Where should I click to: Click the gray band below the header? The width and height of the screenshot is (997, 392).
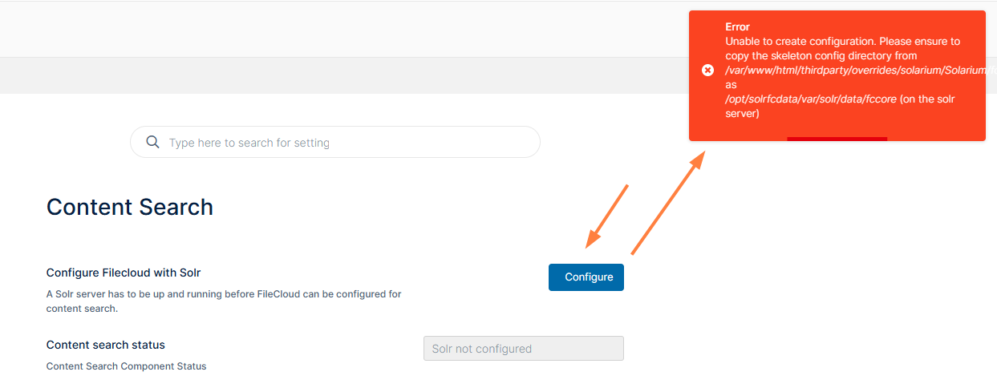click(321, 75)
